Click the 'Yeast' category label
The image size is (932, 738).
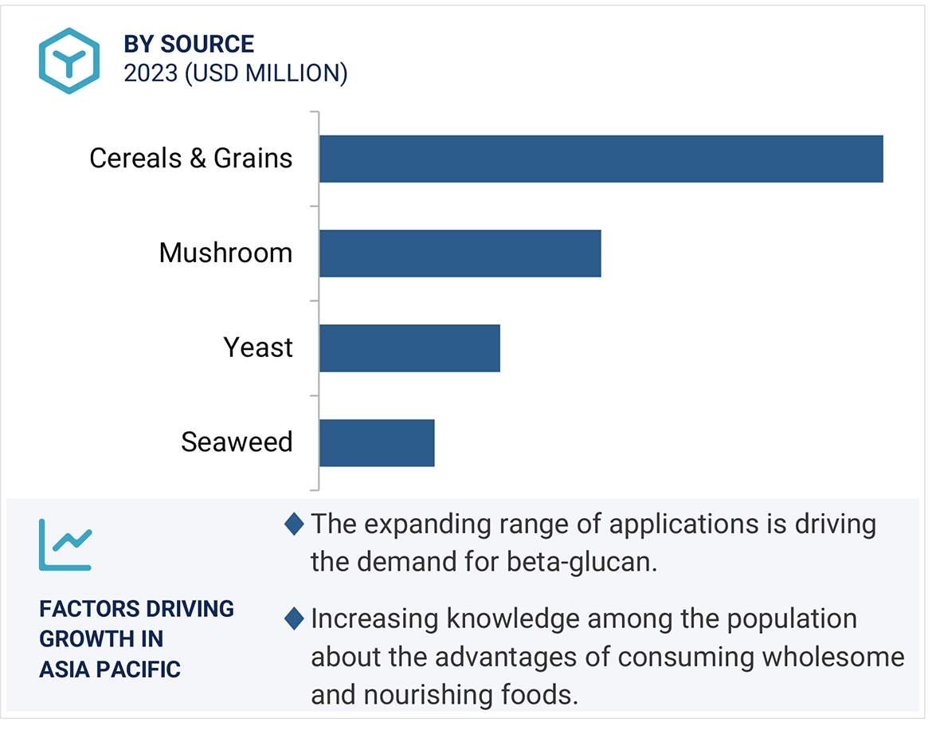click(258, 347)
